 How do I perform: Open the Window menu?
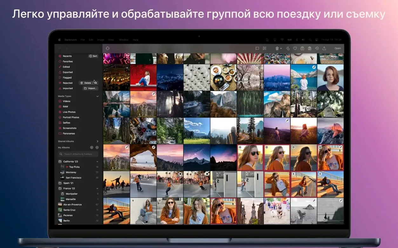[x=124, y=40]
